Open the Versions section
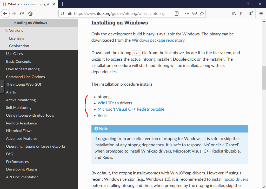 (16, 31)
